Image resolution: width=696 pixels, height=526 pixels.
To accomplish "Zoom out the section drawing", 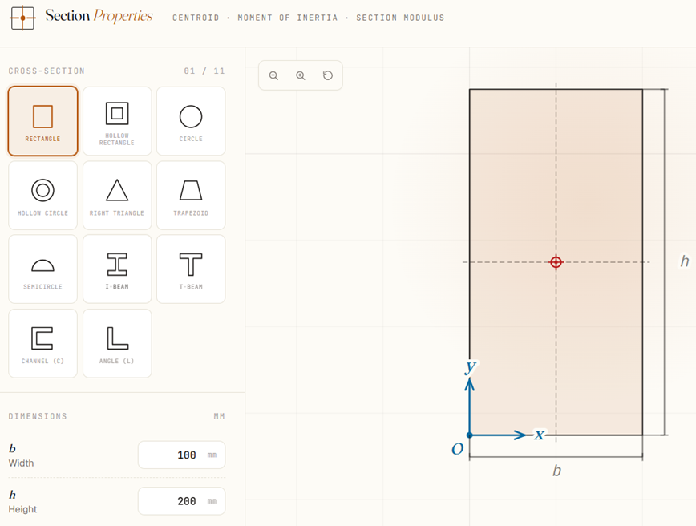I will 274,75.
